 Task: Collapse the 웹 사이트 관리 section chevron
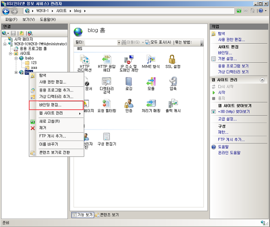pyautogui.click(x=262, y=80)
